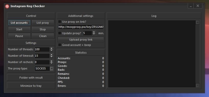Click the Instagram Reg Checker window title
This screenshot has height=97, width=209.
pos(28,6)
